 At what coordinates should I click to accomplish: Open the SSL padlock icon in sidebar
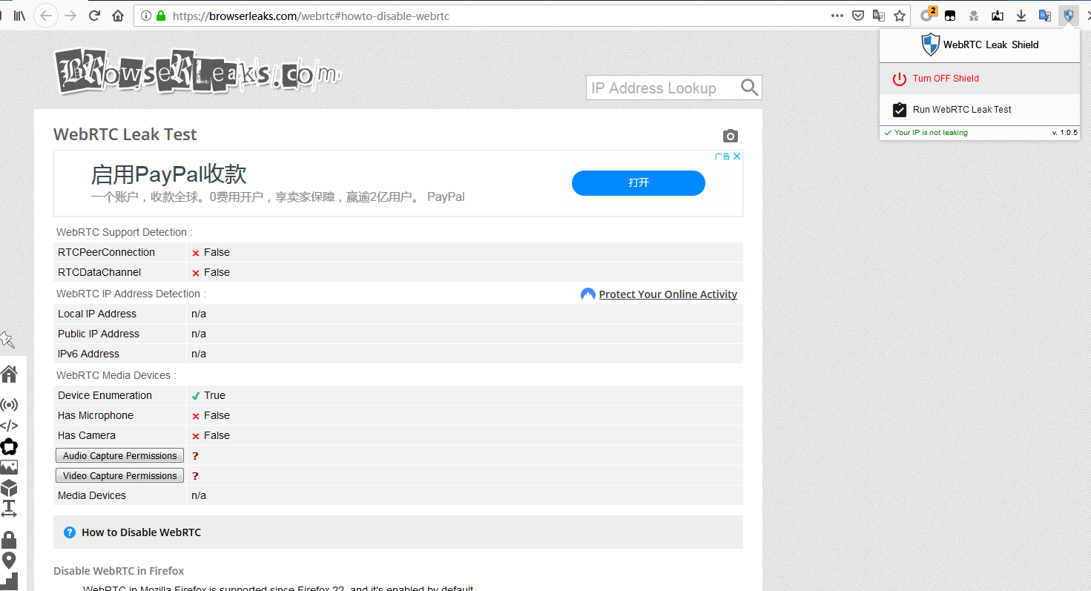10,539
